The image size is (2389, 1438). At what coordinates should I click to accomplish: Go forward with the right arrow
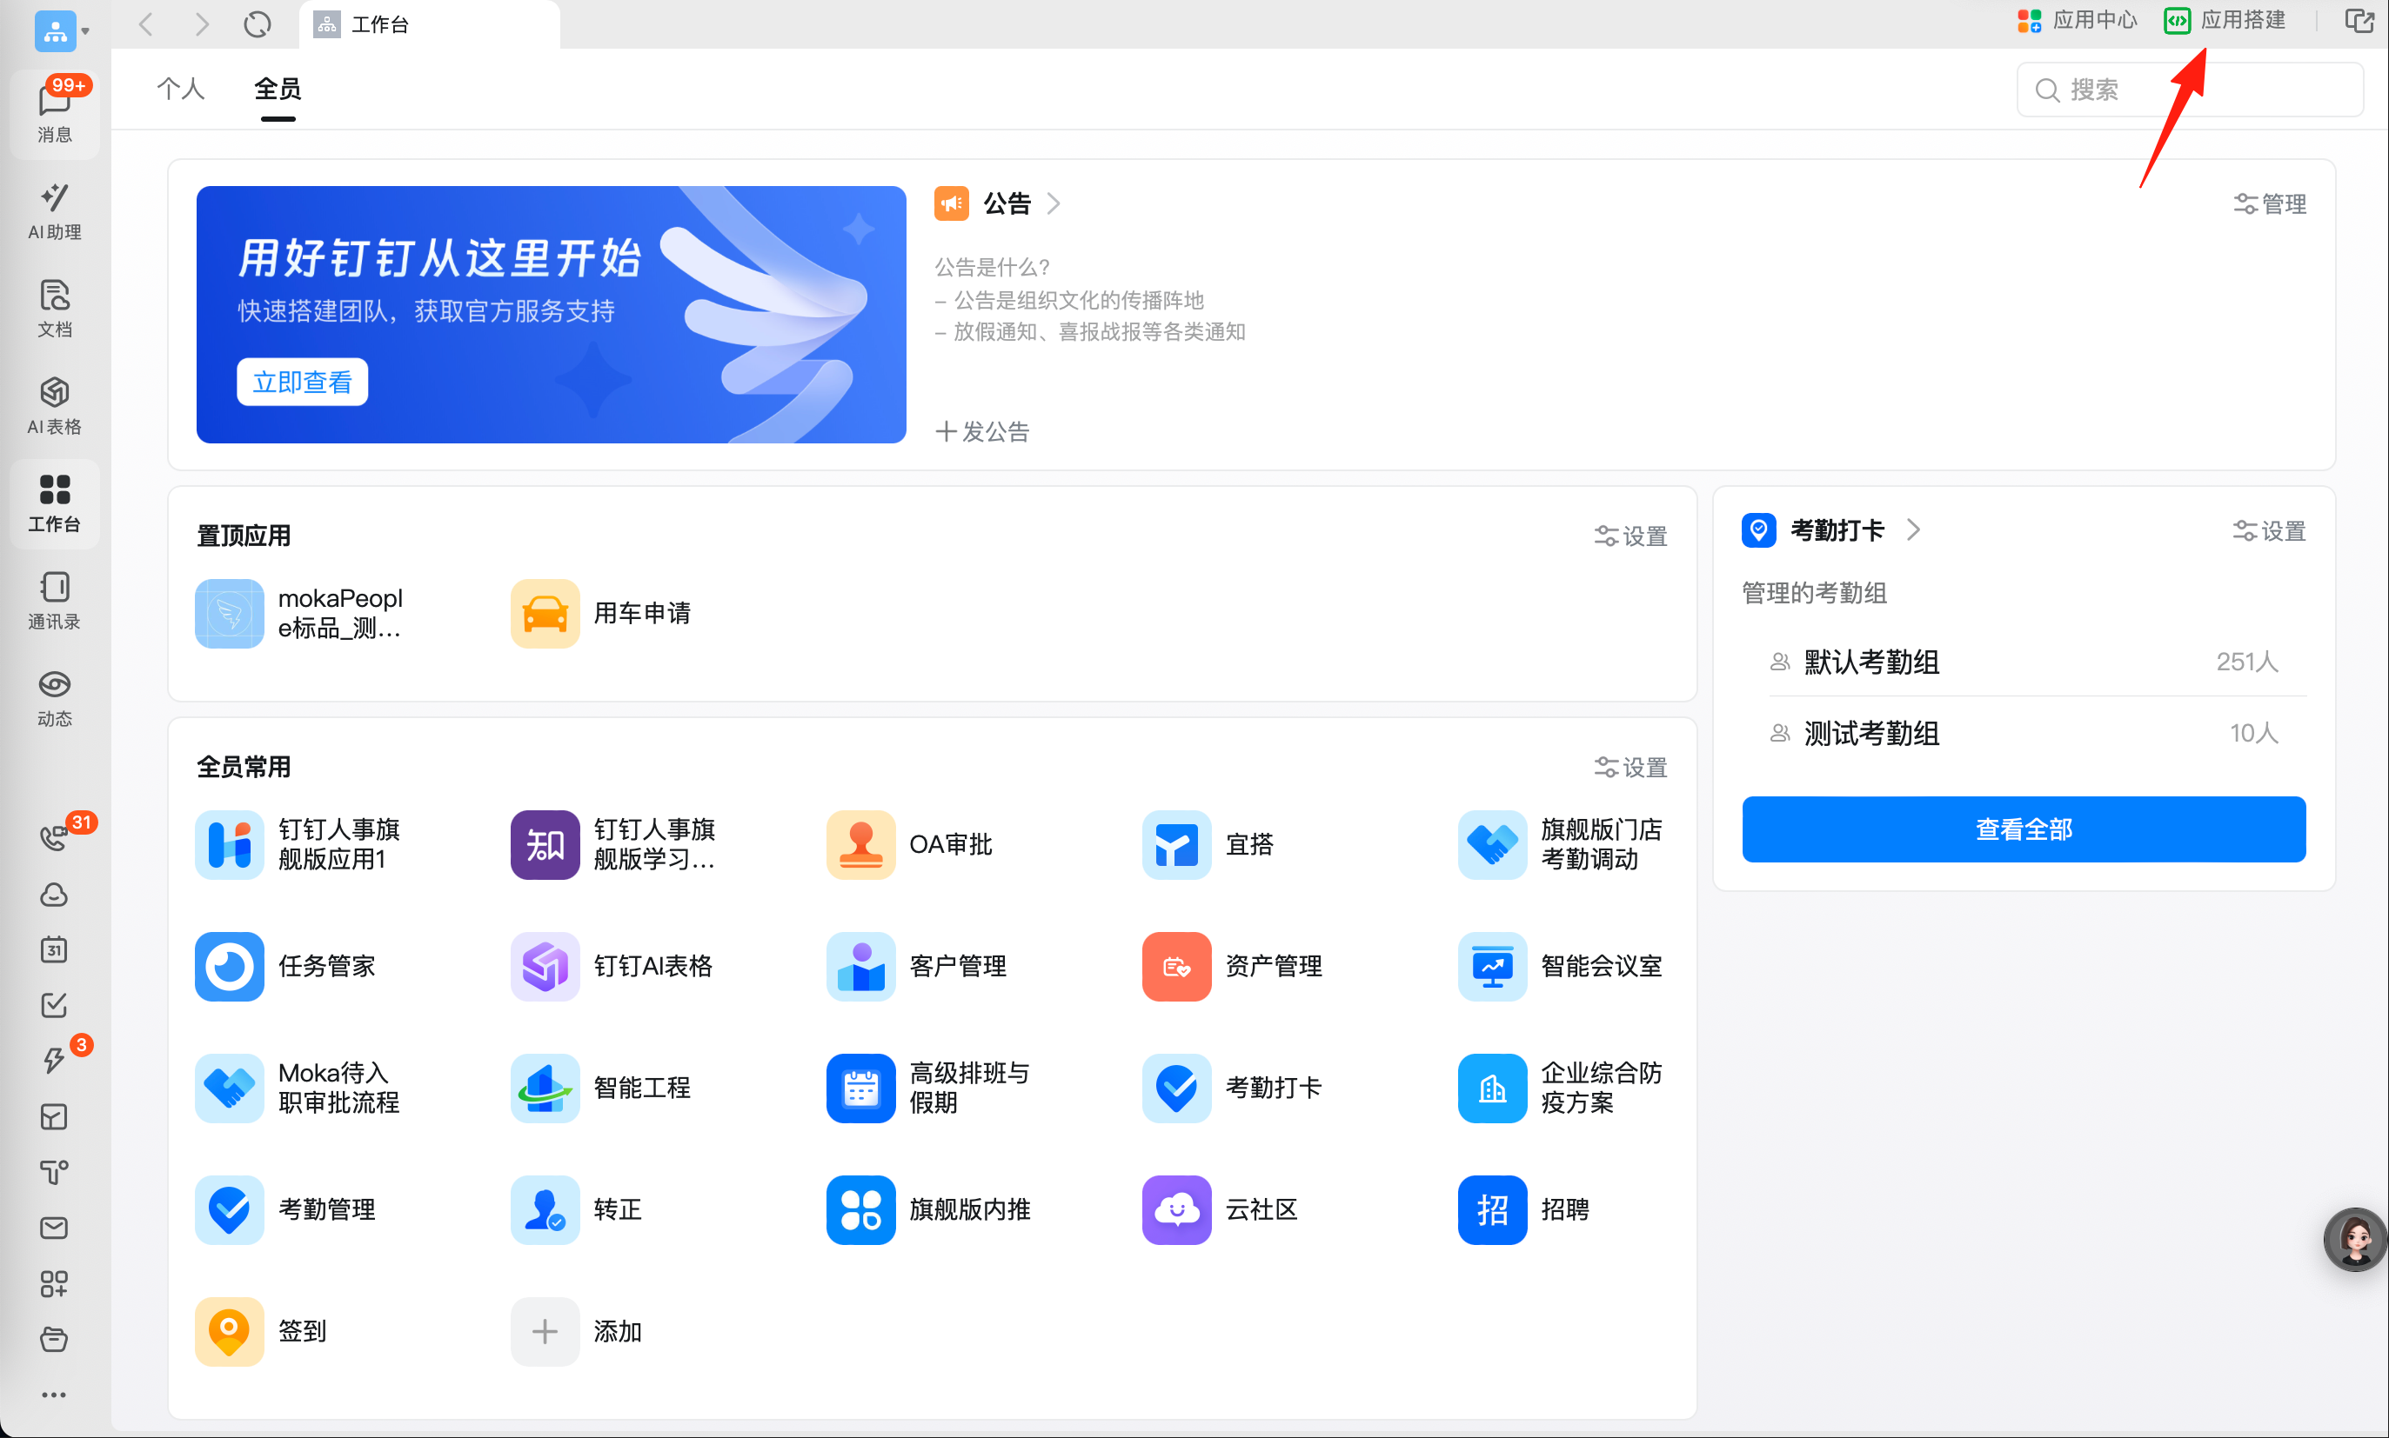pos(201,24)
